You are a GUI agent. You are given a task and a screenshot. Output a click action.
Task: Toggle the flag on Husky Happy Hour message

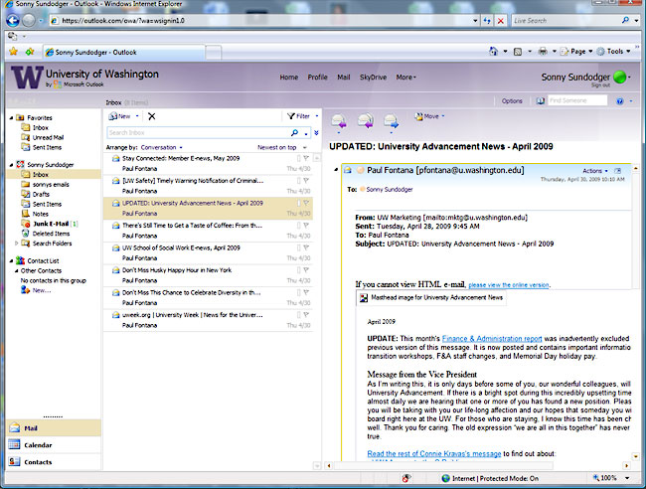click(306, 269)
